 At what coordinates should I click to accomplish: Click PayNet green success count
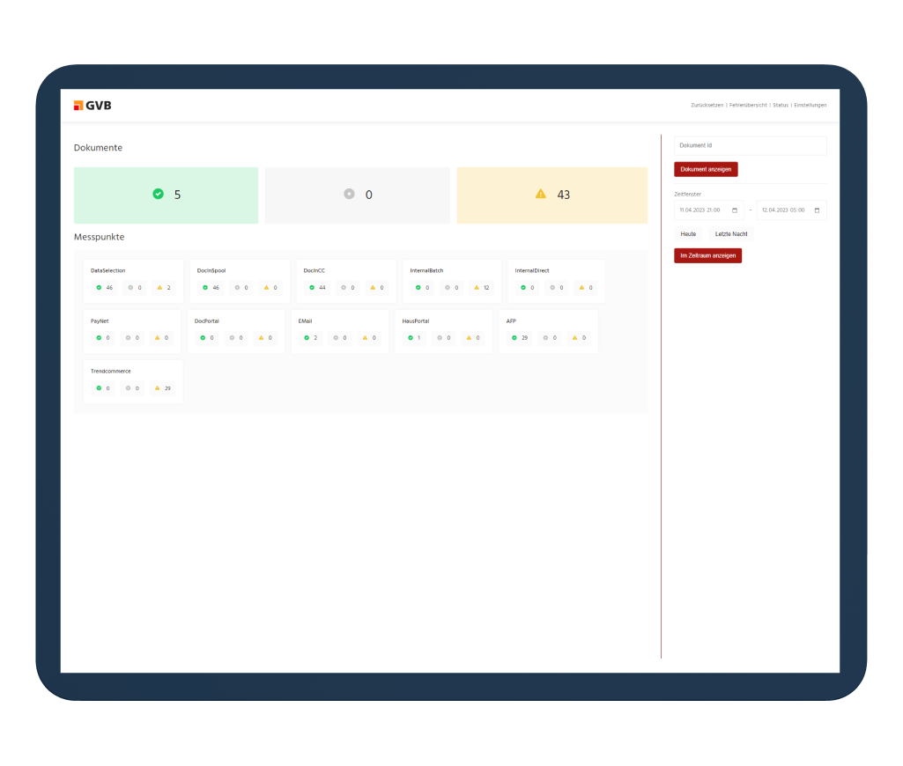(x=103, y=338)
